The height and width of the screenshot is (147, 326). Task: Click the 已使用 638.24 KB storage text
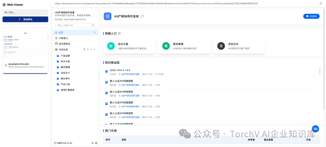coord(64,143)
